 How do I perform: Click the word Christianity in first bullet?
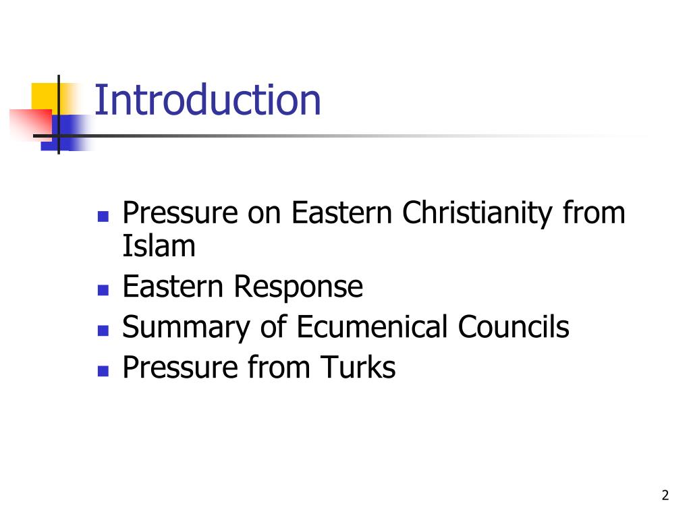(477, 214)
